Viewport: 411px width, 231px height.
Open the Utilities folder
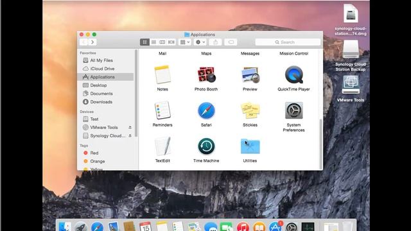pos(250,146)
